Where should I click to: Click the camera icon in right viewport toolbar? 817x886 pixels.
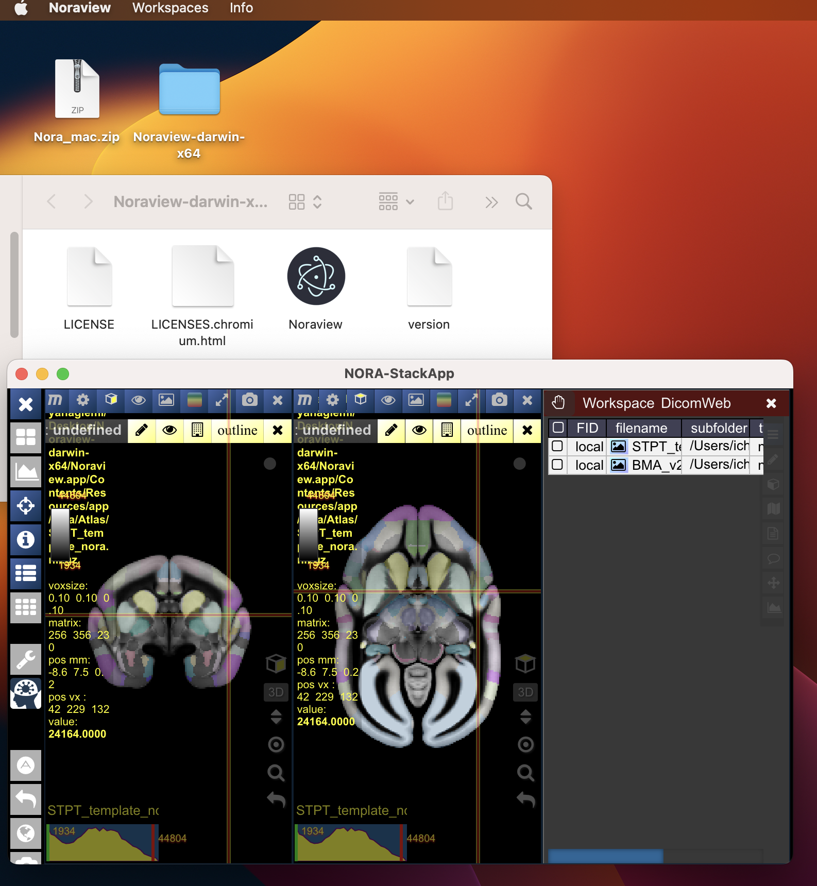pos(500,400)
